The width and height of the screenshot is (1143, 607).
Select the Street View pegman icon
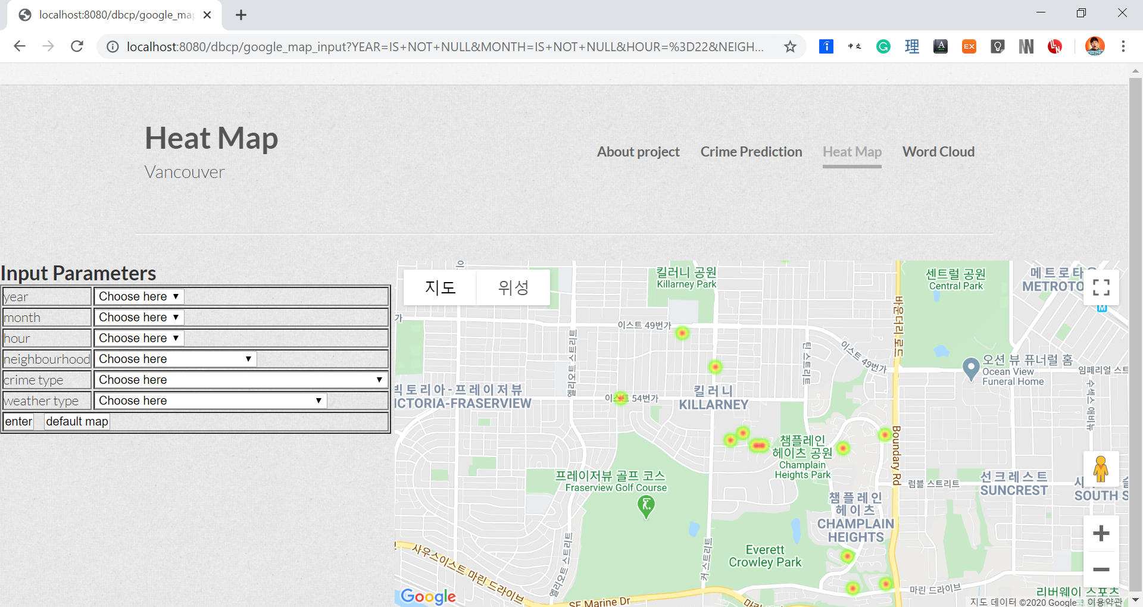1101,469
